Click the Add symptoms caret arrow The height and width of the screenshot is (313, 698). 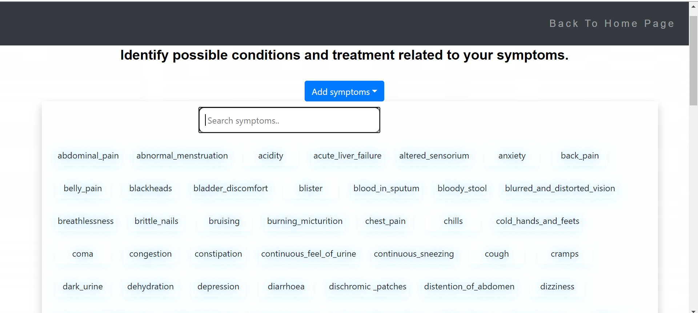tap(375, 91)
